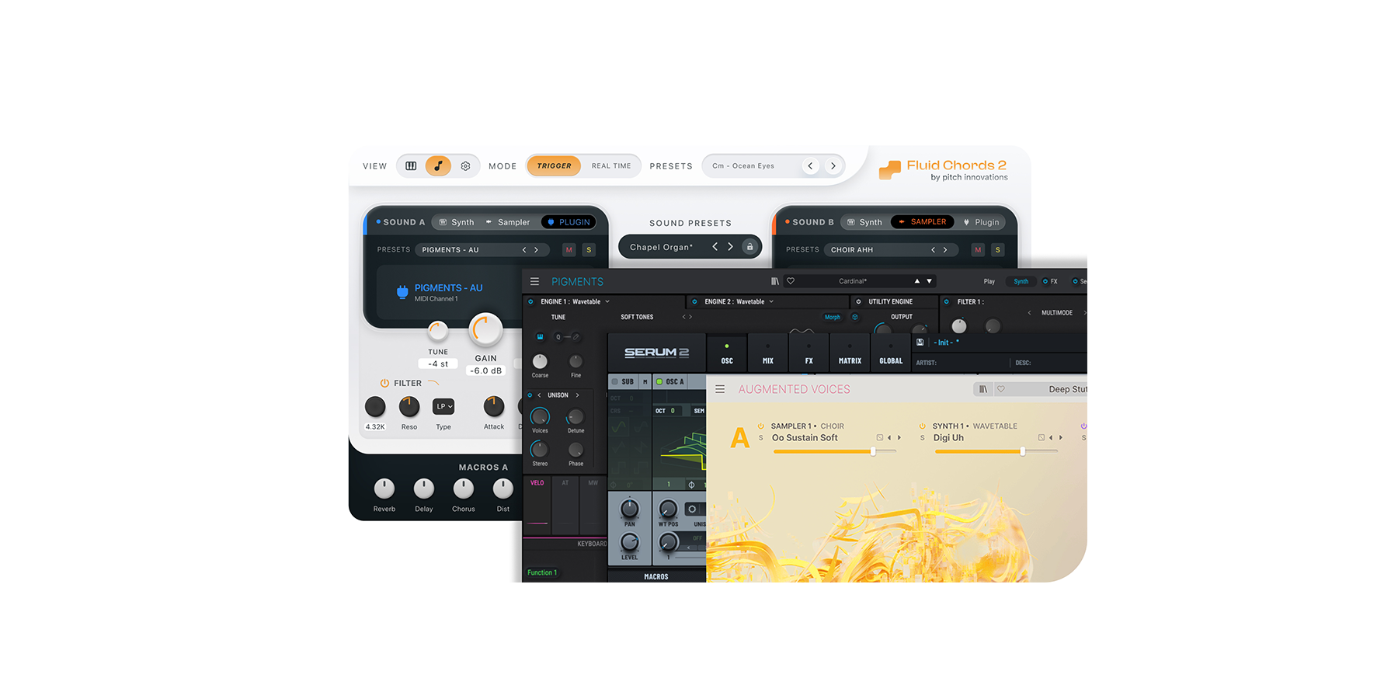The image size is (1398, 699).
Task: Click the blue plug icon beside PIGMENTS - AU
Action: click(x=402, y=292)
